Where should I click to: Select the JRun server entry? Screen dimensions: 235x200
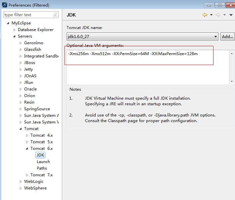28,83
